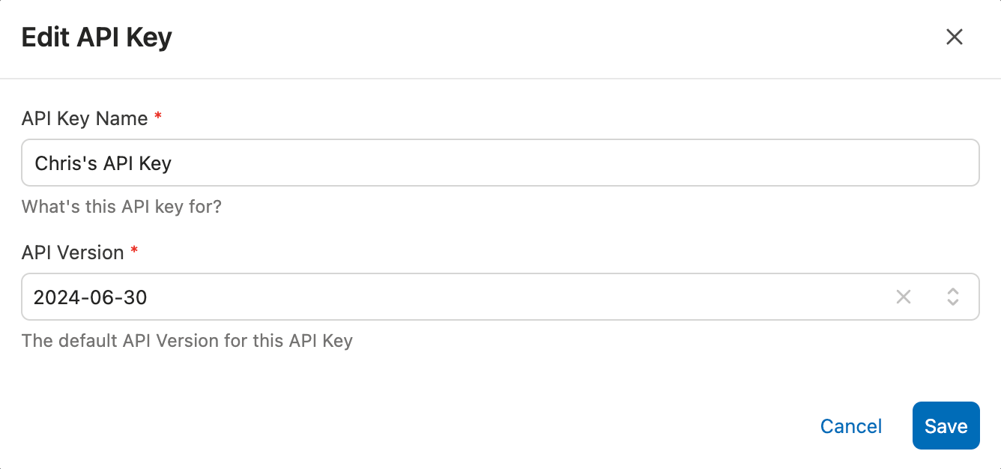Screen dimensions: 1001x469
Task: Click the dismiss X in the dialog header
Action: (x=955, y=37)
